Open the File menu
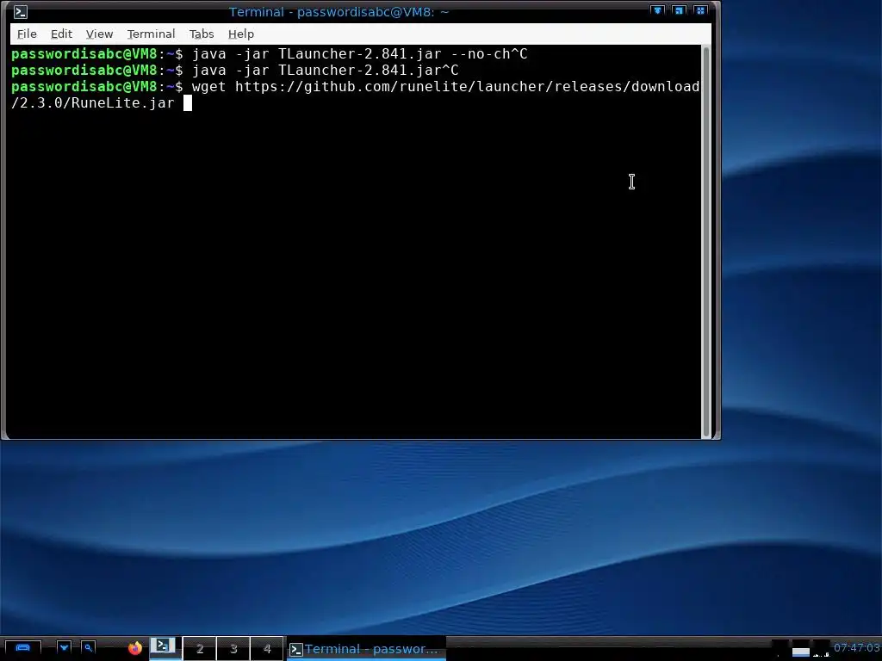The width and height of the screenshot is (882, 661). point(27,34)
